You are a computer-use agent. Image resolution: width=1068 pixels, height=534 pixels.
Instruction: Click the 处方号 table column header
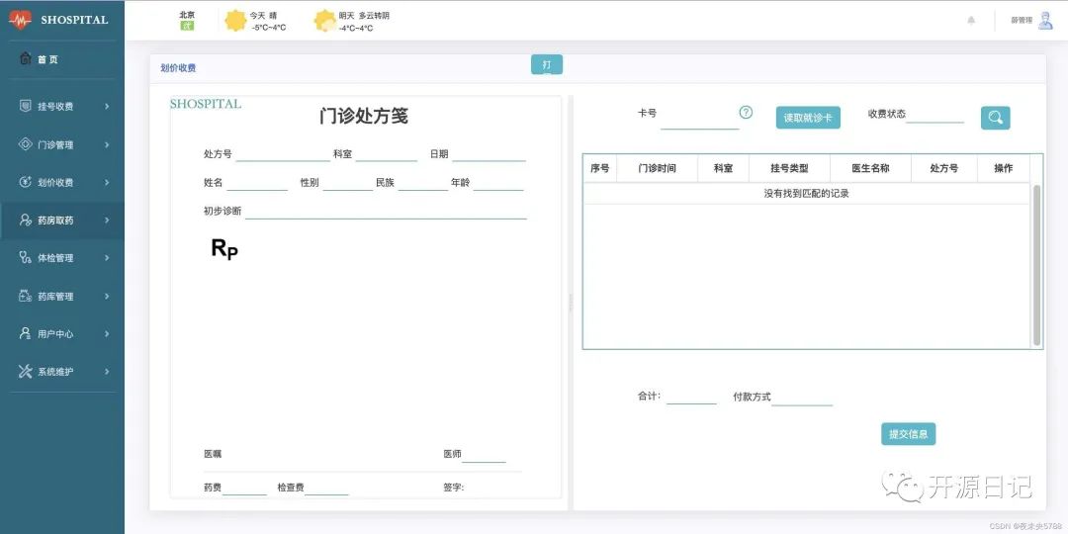pos(944,168)
